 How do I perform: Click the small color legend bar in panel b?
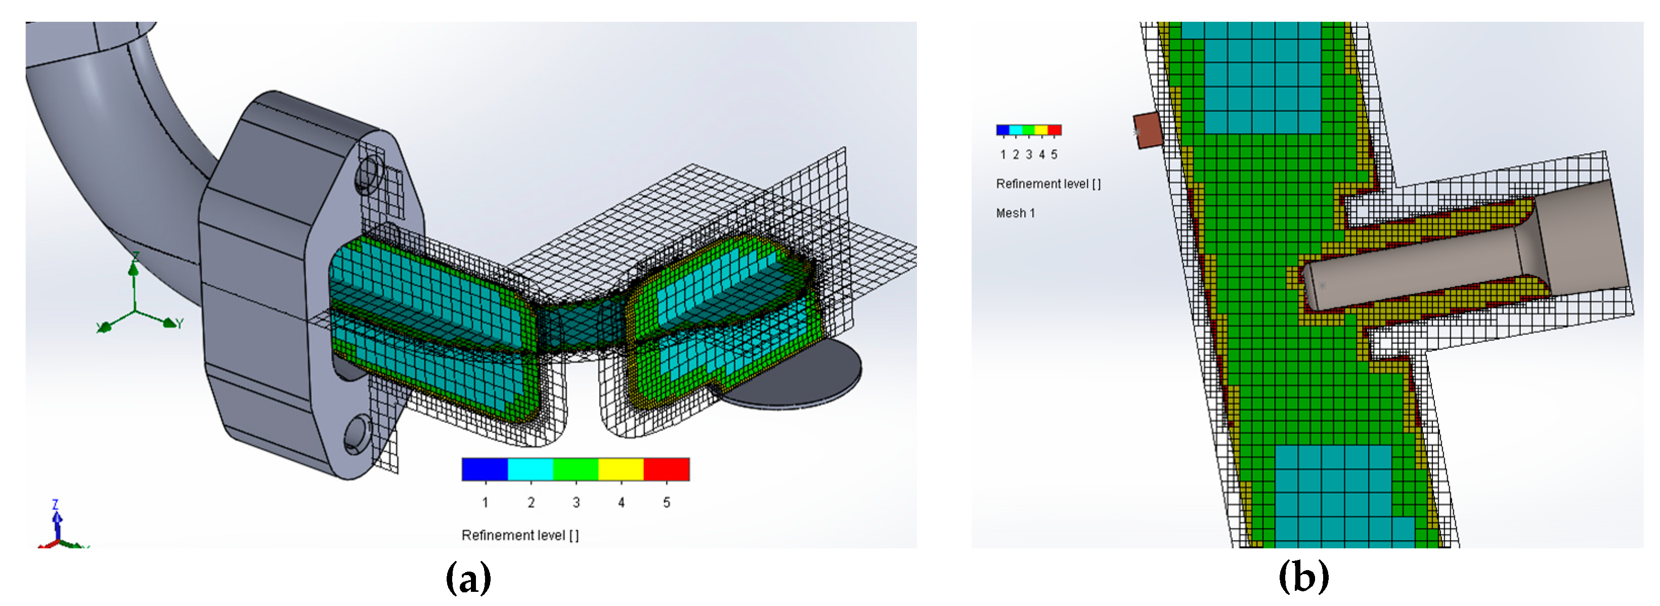click(x=1028, y=130)
